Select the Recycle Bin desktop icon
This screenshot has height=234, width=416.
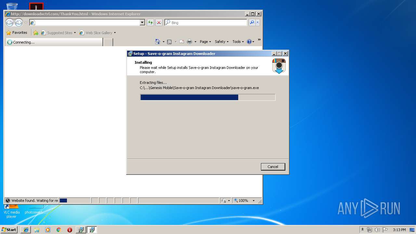(12, 6)
